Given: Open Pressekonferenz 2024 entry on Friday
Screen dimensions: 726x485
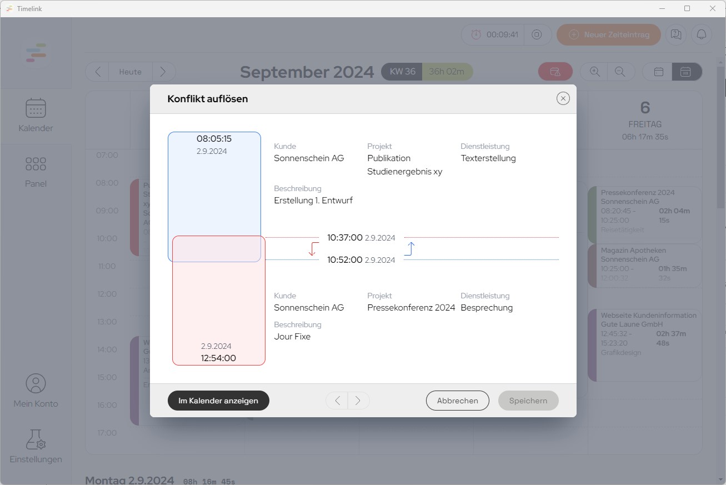Looking at the screenshot, I should pyautogui.click(x=645, y=214).
